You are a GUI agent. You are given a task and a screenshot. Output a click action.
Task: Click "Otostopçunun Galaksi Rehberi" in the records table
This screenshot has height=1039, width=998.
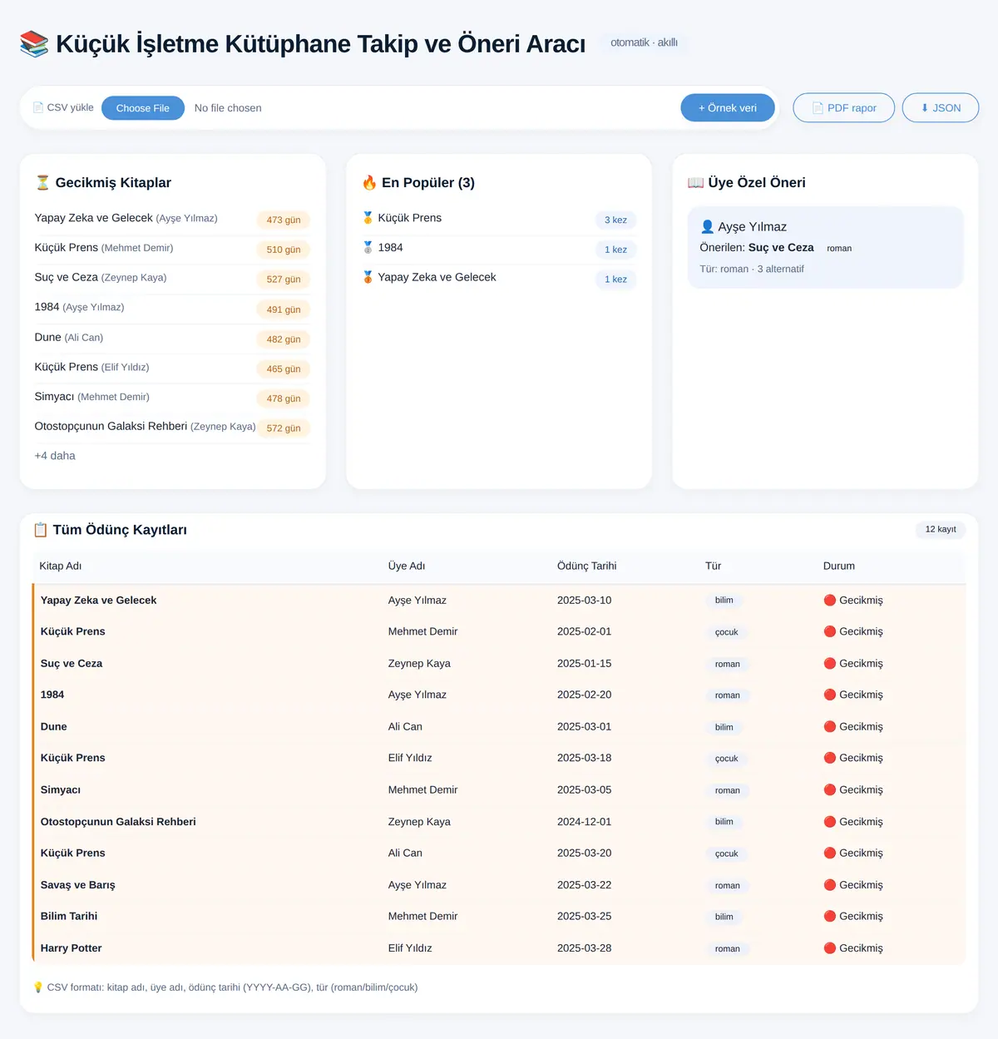(x=118, y=822)
